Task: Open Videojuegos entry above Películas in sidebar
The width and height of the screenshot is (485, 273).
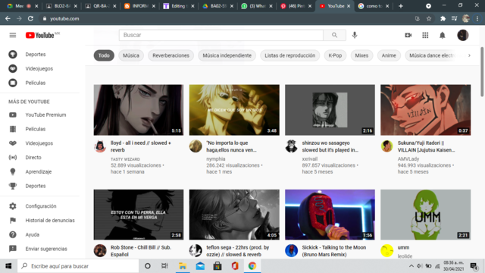Action: click(x=39, y=69)
